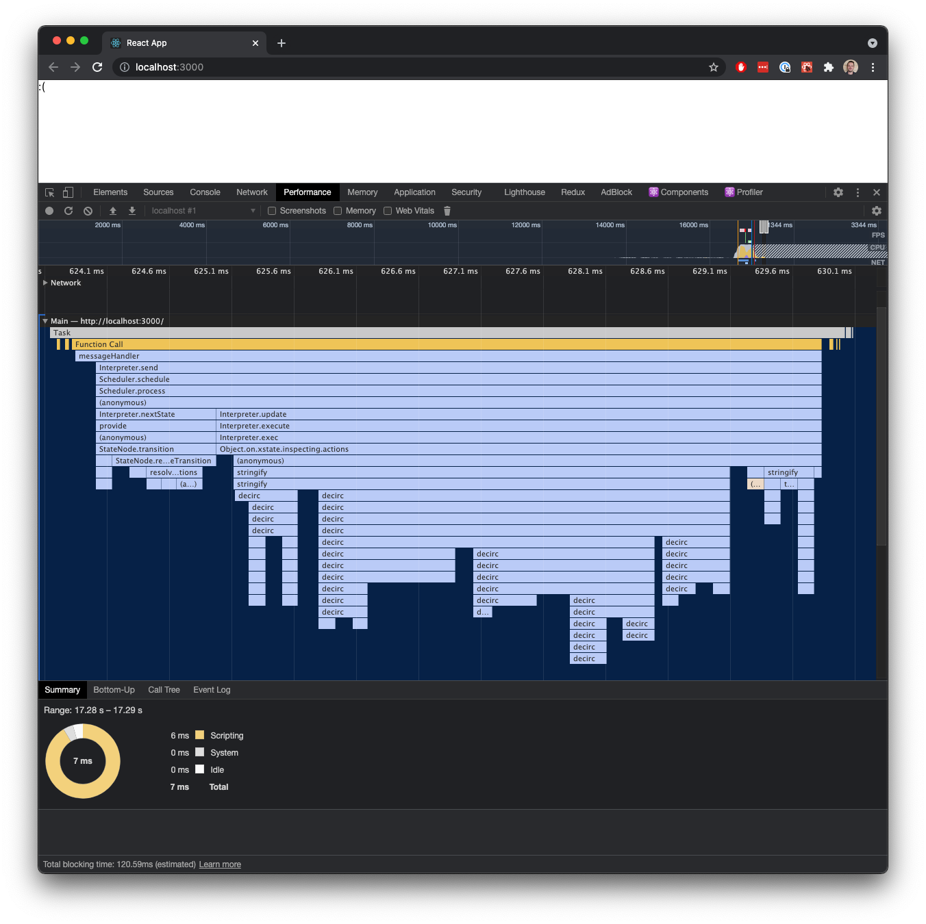Select the Task bar in flame chart

click(x=448, y=333)
